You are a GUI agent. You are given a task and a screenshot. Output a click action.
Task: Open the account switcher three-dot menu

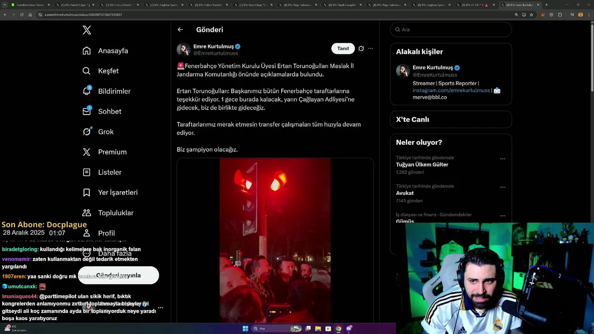tap(161, 308)
